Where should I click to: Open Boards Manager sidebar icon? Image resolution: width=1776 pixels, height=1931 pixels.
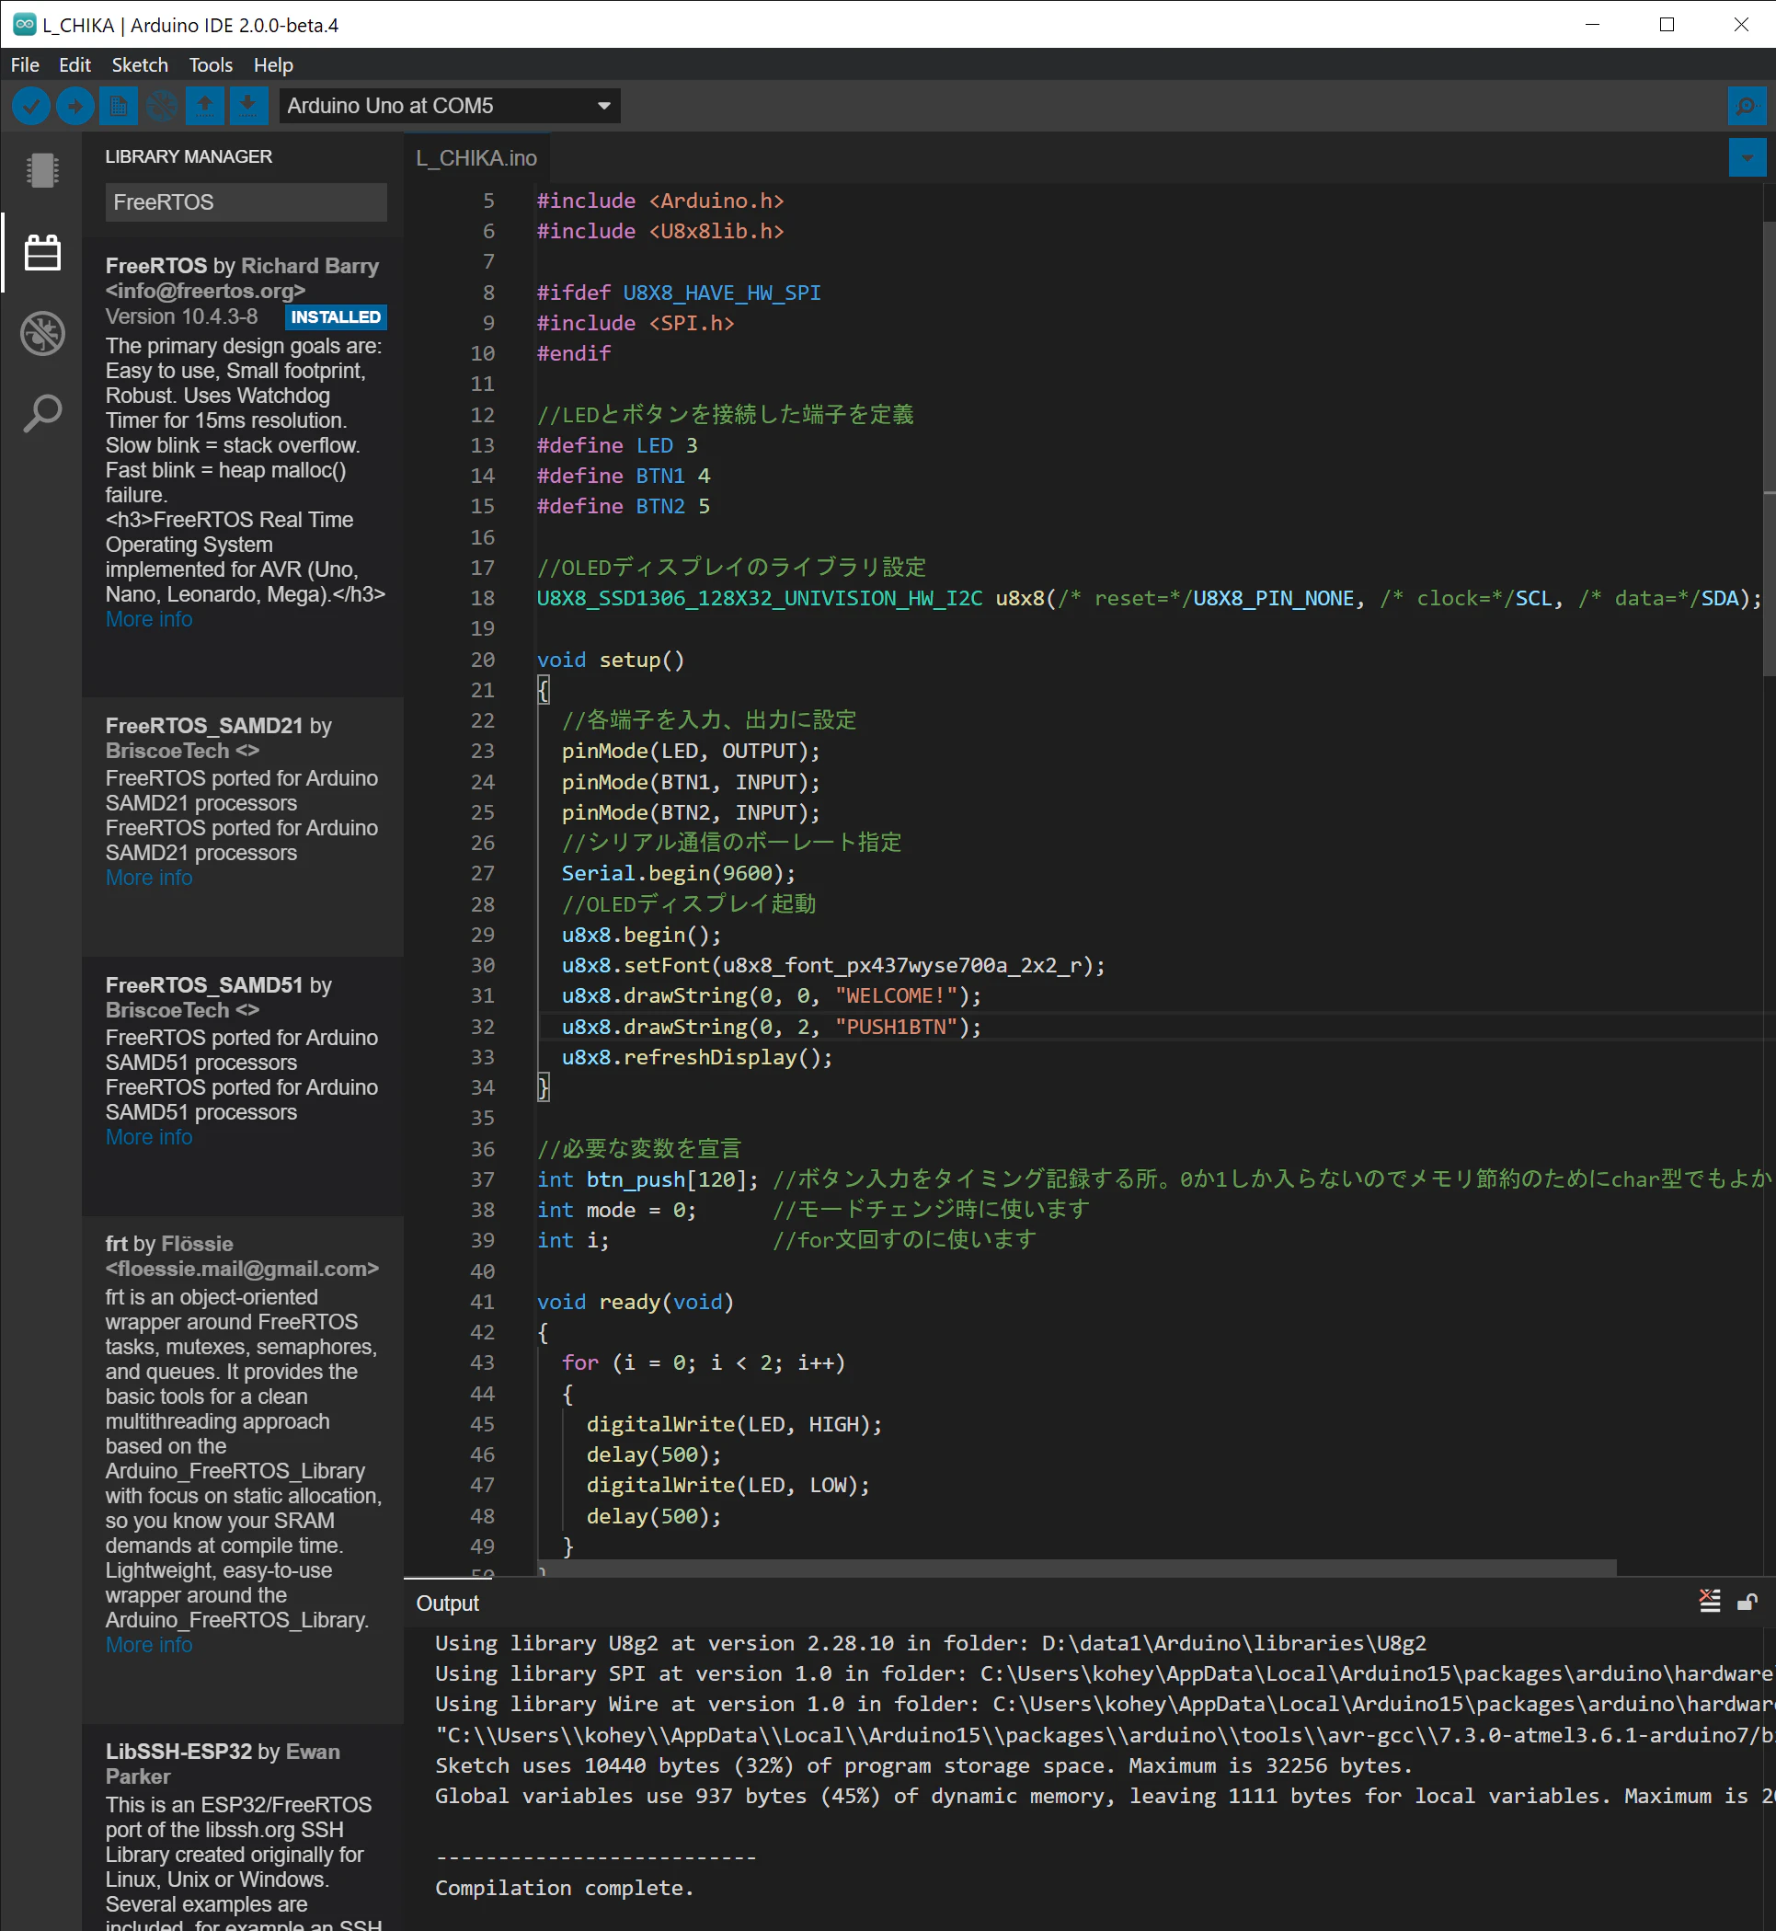click(x=42, y=170)
